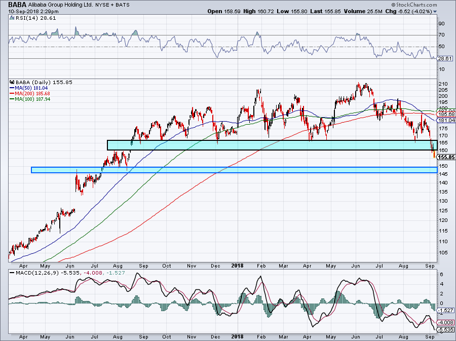This screenshot has width=456, height=341.
Task: Click the Feb label under the MACD panel
Action: [x=261, y=336]
